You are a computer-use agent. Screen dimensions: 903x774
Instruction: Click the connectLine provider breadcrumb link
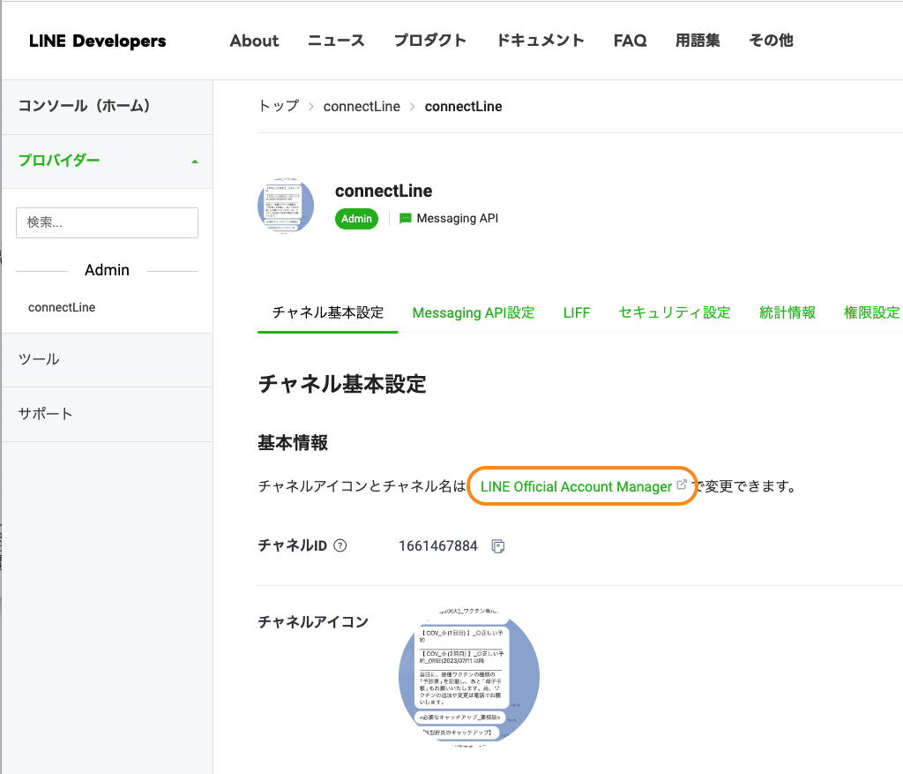point(362,107)
